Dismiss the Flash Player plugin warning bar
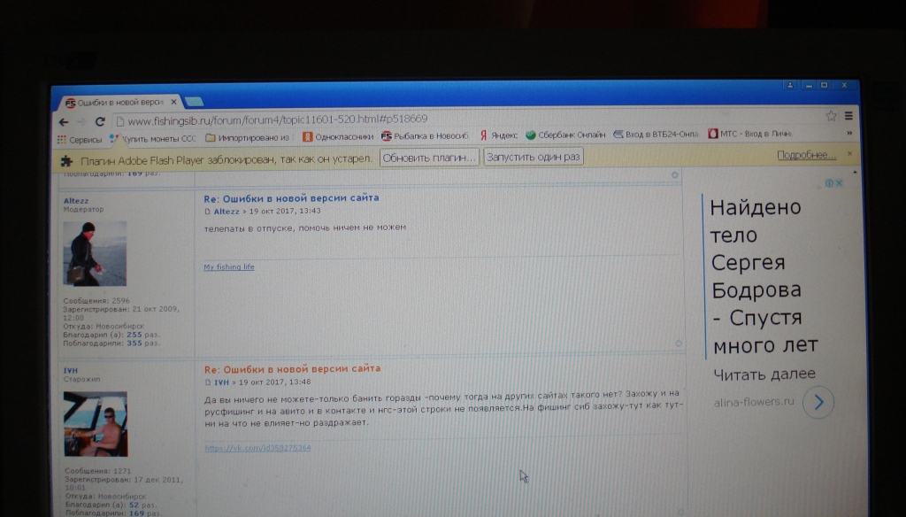This screenshot has height=517, width=906. coord(850,154)
